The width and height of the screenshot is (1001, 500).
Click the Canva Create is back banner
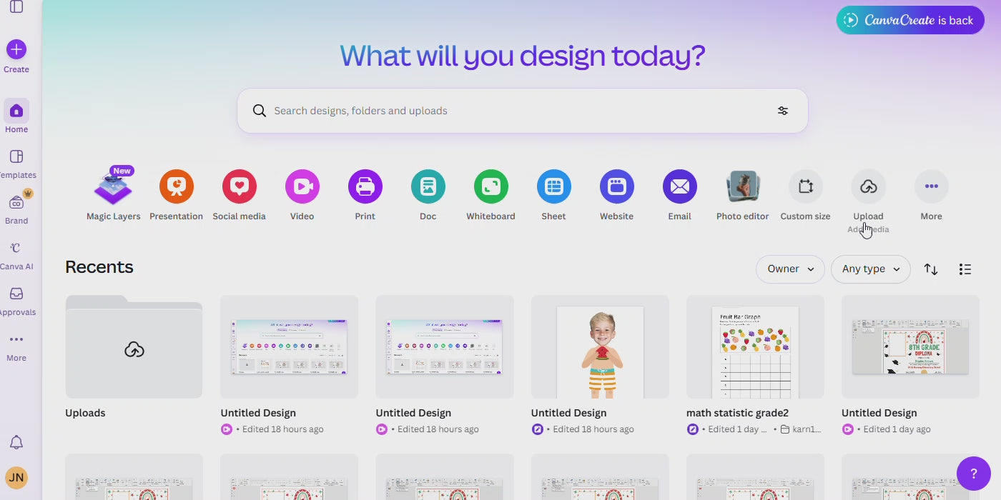tap(909, 20)
